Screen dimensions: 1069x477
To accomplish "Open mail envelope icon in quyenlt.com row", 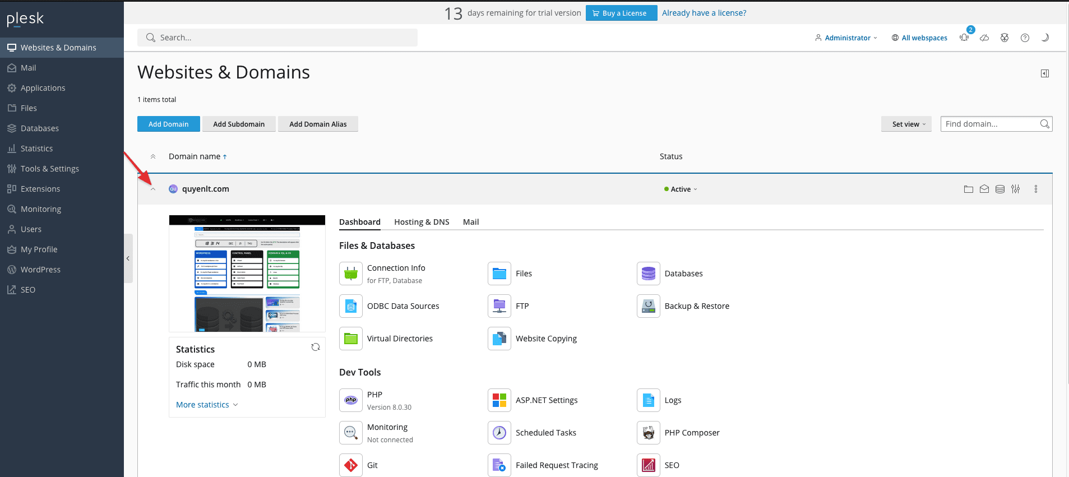I will tap(984, 189).
